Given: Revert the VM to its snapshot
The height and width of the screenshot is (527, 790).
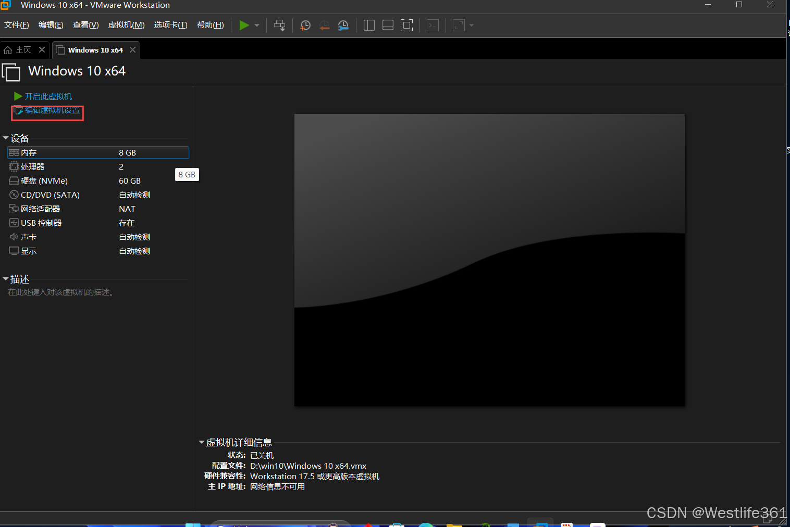Looking at the screenshot, I should point(324,25).
